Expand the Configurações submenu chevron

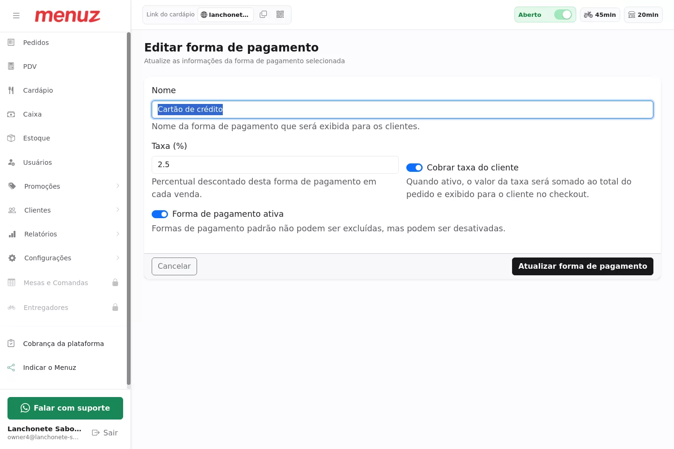point(118,258)
